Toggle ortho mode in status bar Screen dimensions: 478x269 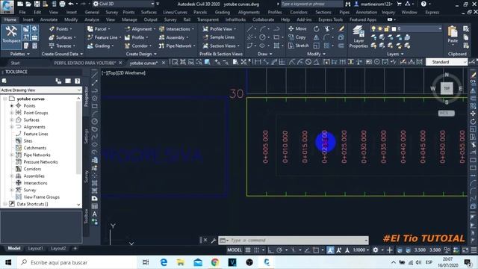(270, 250)
